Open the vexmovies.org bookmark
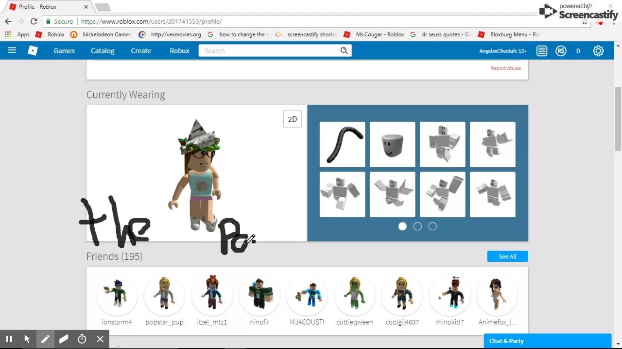The image size is (622, 349). point(170,34)
